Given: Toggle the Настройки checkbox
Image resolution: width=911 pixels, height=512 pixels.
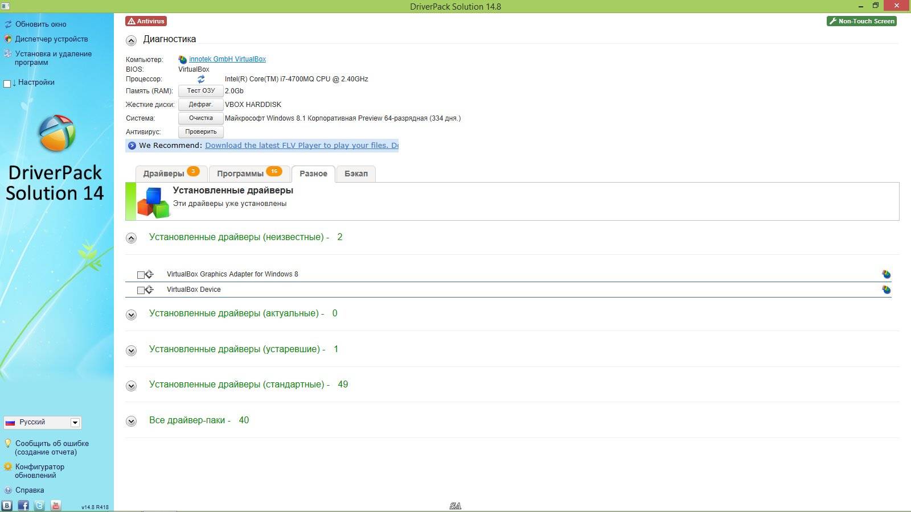Looking at the screenshot, I should pos(7,84).
